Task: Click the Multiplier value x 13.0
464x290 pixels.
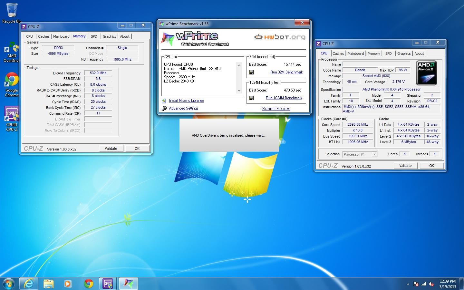Action: (x=358, y=130)
